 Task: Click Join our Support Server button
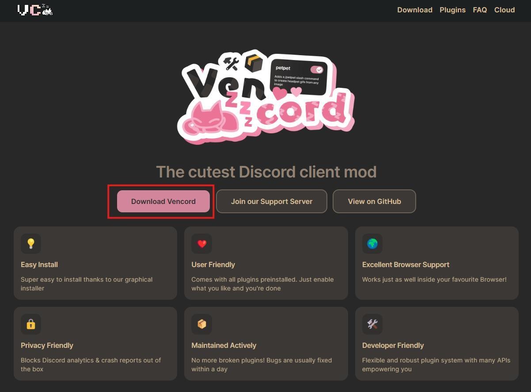(x=272, y=201)
